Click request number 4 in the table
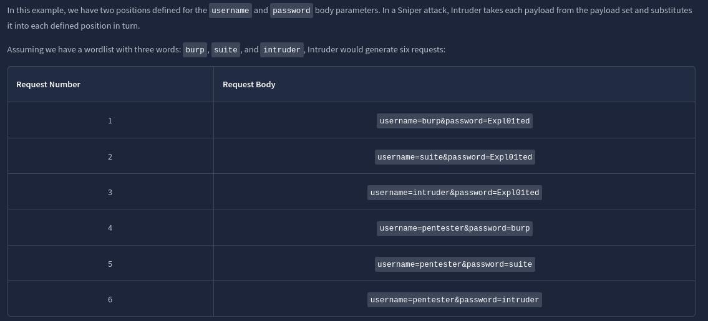This screenshot has width=708, height=321. (x=110, y=228)
